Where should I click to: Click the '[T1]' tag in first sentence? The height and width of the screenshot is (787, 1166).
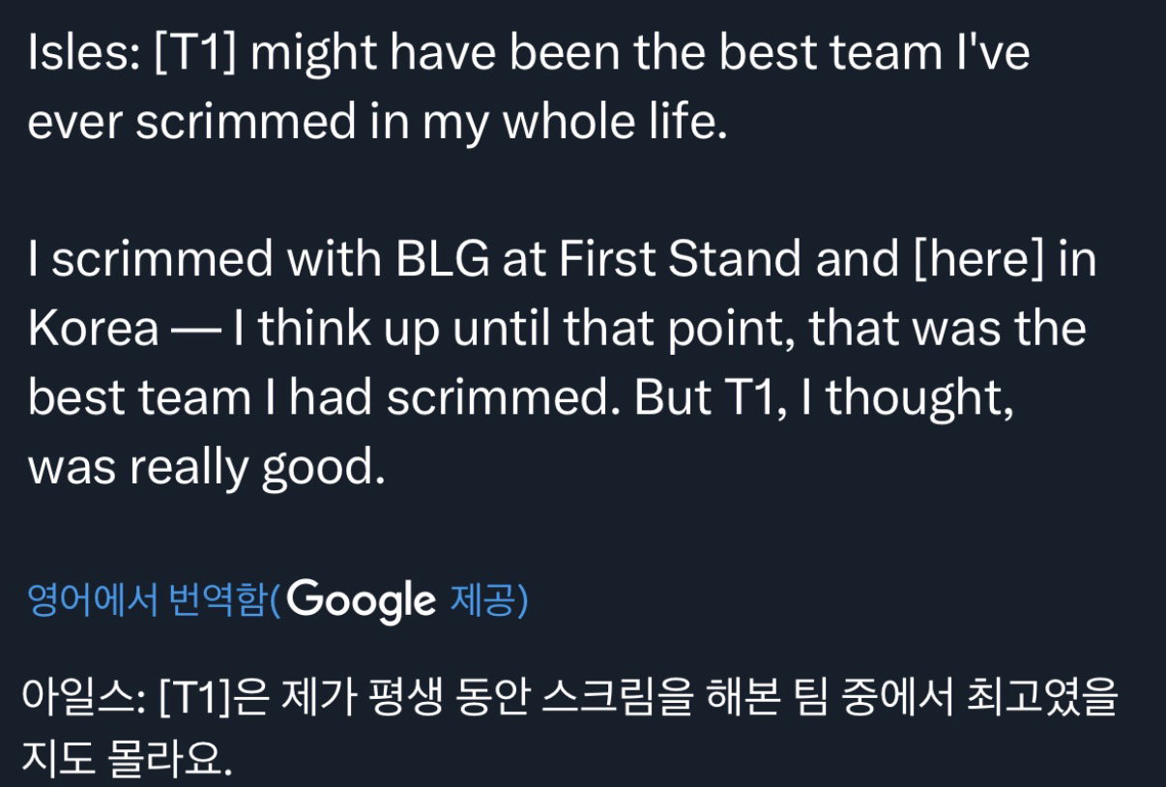point(196,56)
